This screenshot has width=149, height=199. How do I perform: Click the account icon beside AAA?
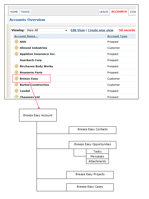(x=16, y=42)
